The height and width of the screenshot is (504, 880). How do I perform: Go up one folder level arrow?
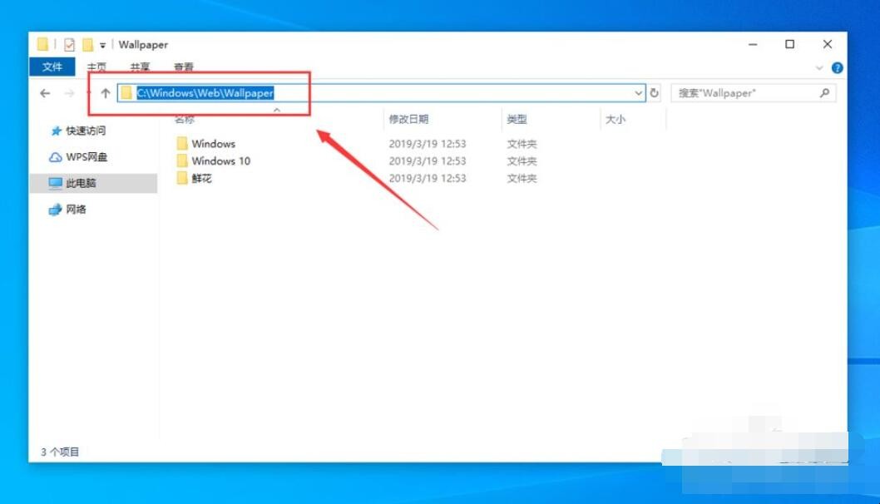coord(106,93)
